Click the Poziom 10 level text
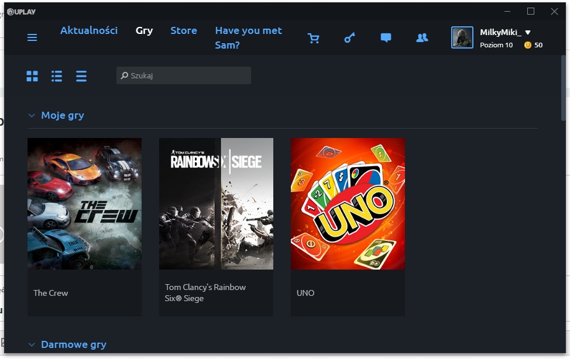 (x=496, y=45)
